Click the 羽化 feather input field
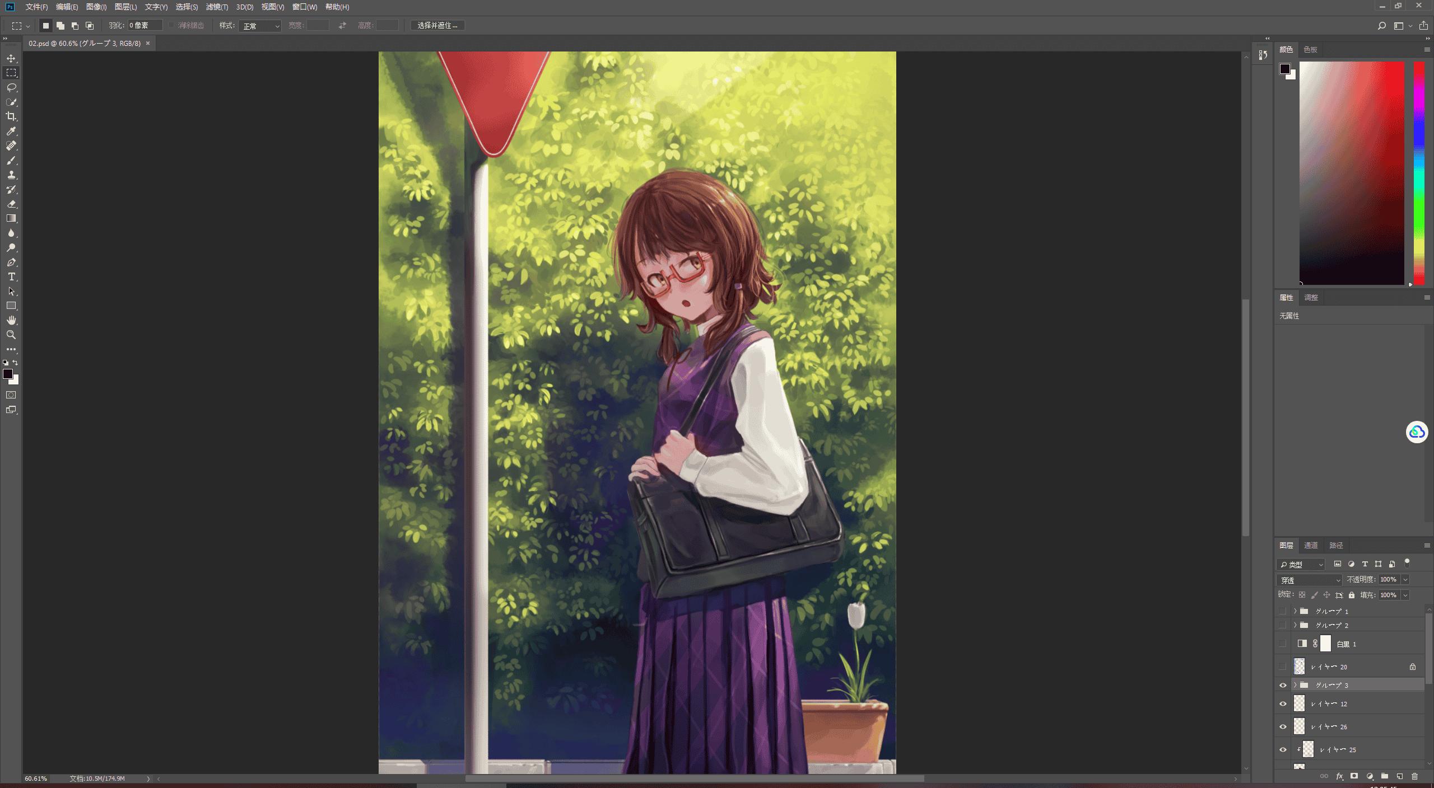Image resolution: width=1434 pixels, height=788 pixels. pos(145,26)
